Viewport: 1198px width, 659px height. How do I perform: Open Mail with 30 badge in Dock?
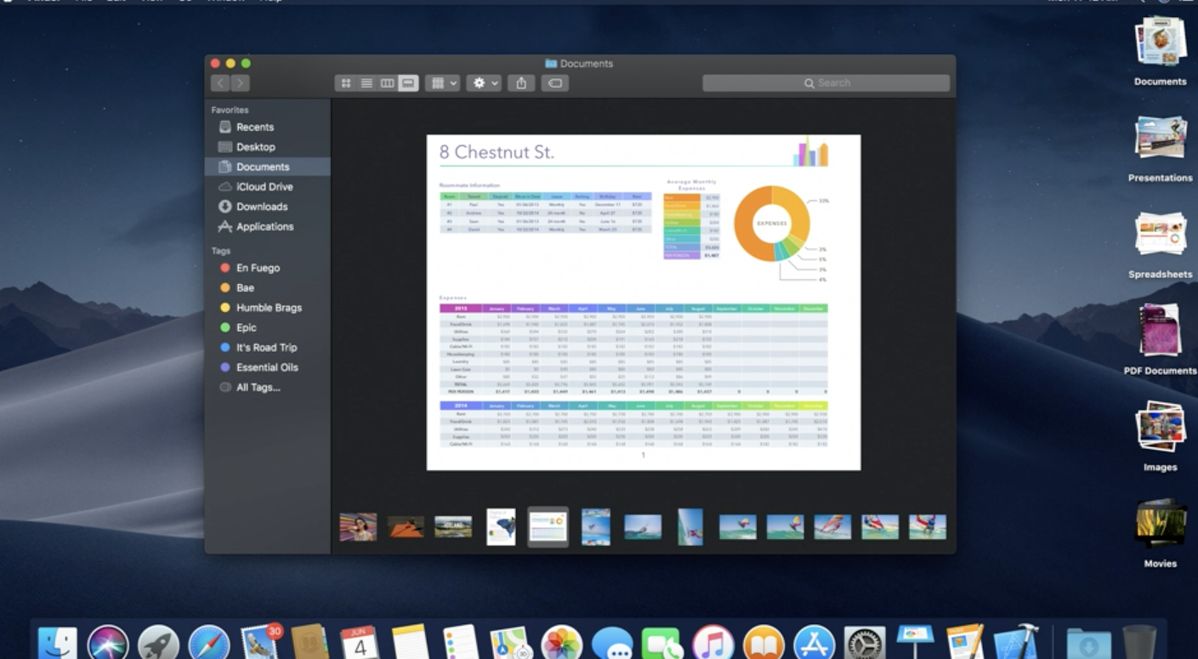[x=259, y=642]
